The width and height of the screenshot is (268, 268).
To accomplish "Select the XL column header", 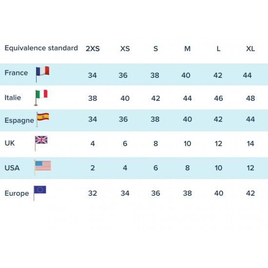I will click(x=250, y=49).
